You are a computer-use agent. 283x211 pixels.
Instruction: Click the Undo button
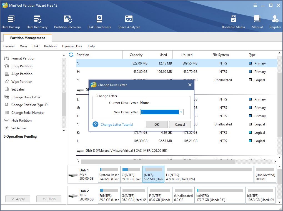[49, 199]
